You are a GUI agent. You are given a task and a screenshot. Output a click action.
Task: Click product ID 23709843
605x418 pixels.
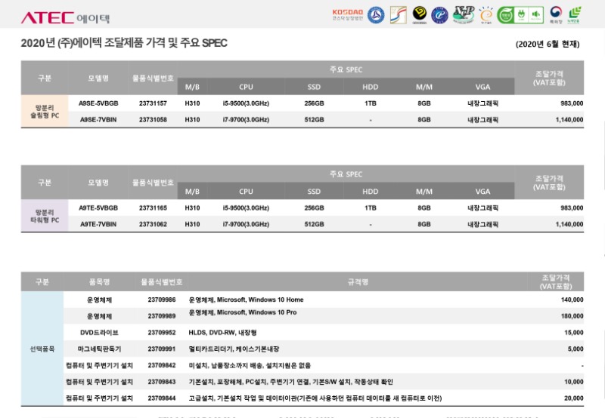(162, 382)
